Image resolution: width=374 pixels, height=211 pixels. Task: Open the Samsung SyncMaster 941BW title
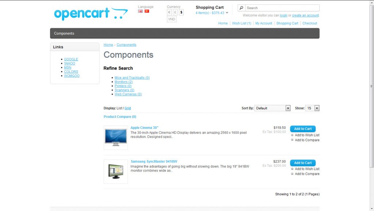click(x=154, y=162)
